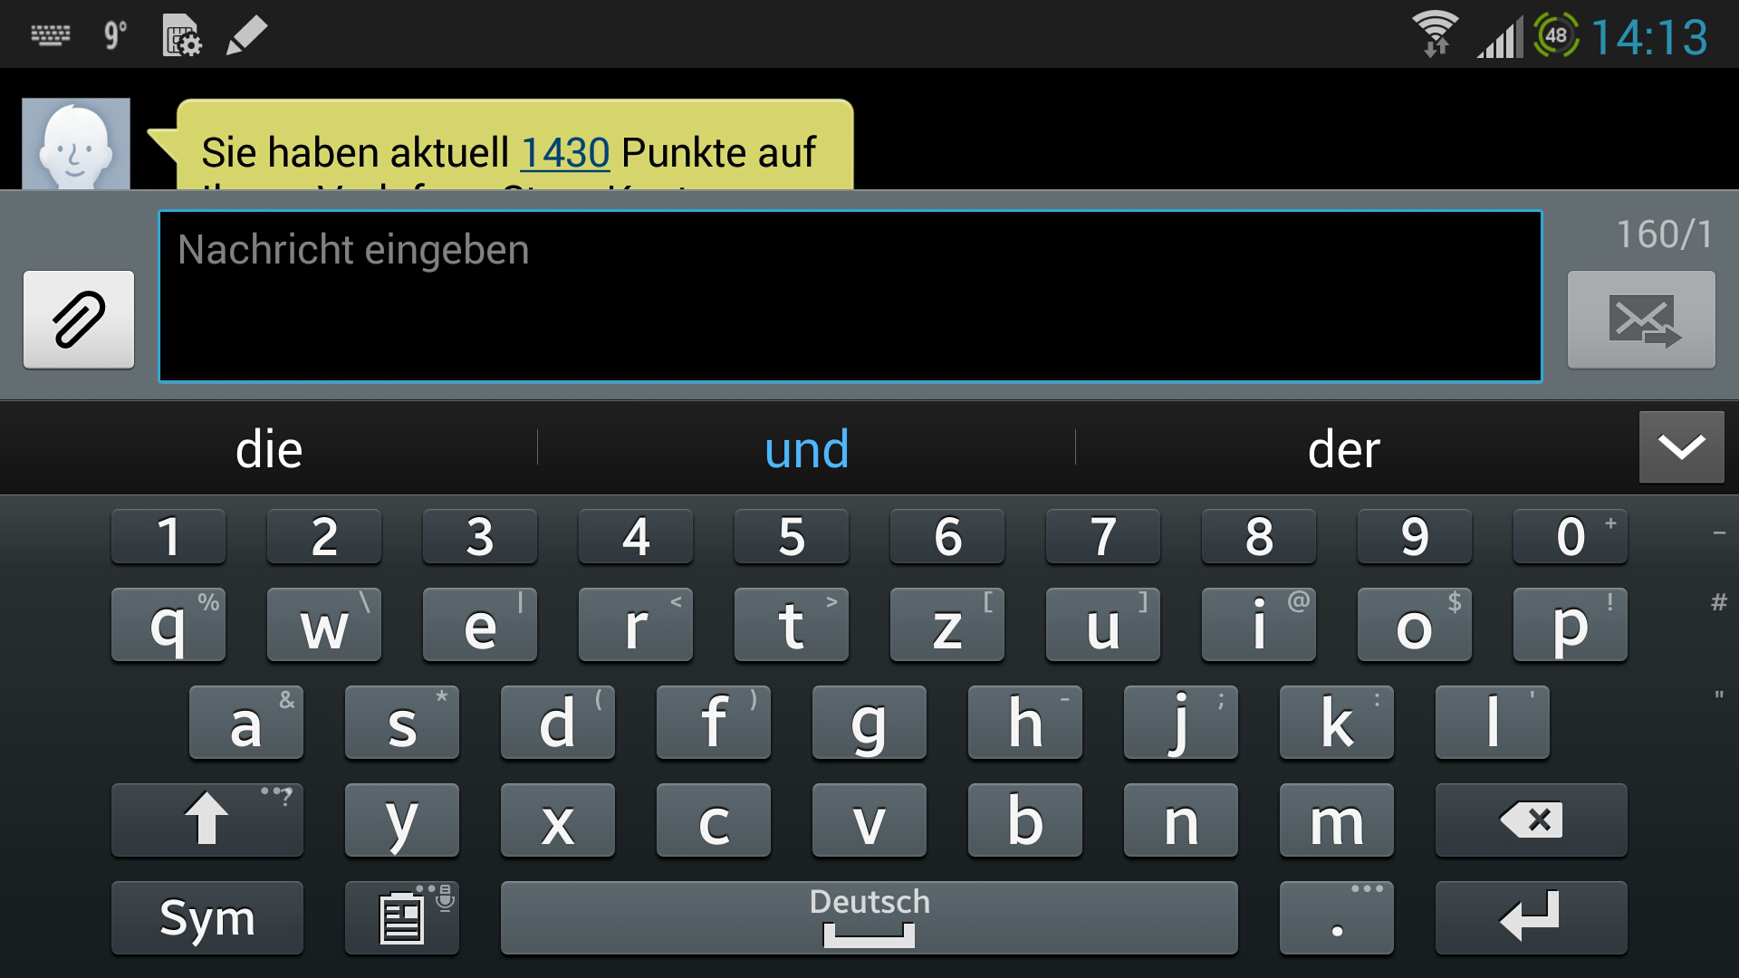Focus the Nachricht eingeben input field
Viewport: 1739px width, 978px height.
click(x=850, y=296)
